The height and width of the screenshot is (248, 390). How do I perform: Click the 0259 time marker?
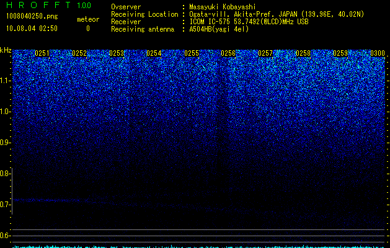click(340, 53)
